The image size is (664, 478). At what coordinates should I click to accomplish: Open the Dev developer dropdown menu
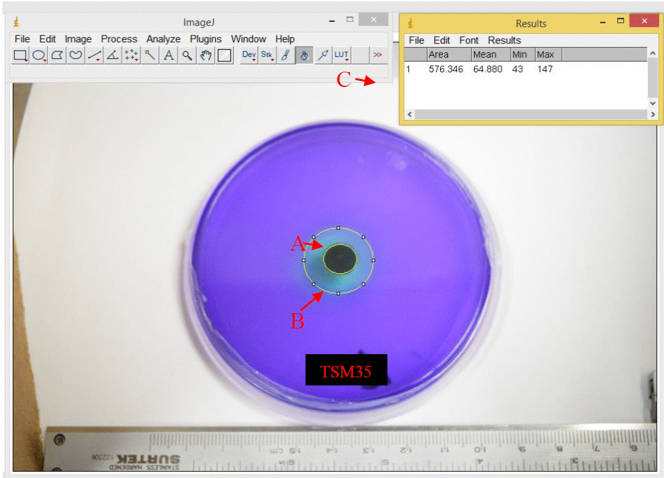pos(249,55)
